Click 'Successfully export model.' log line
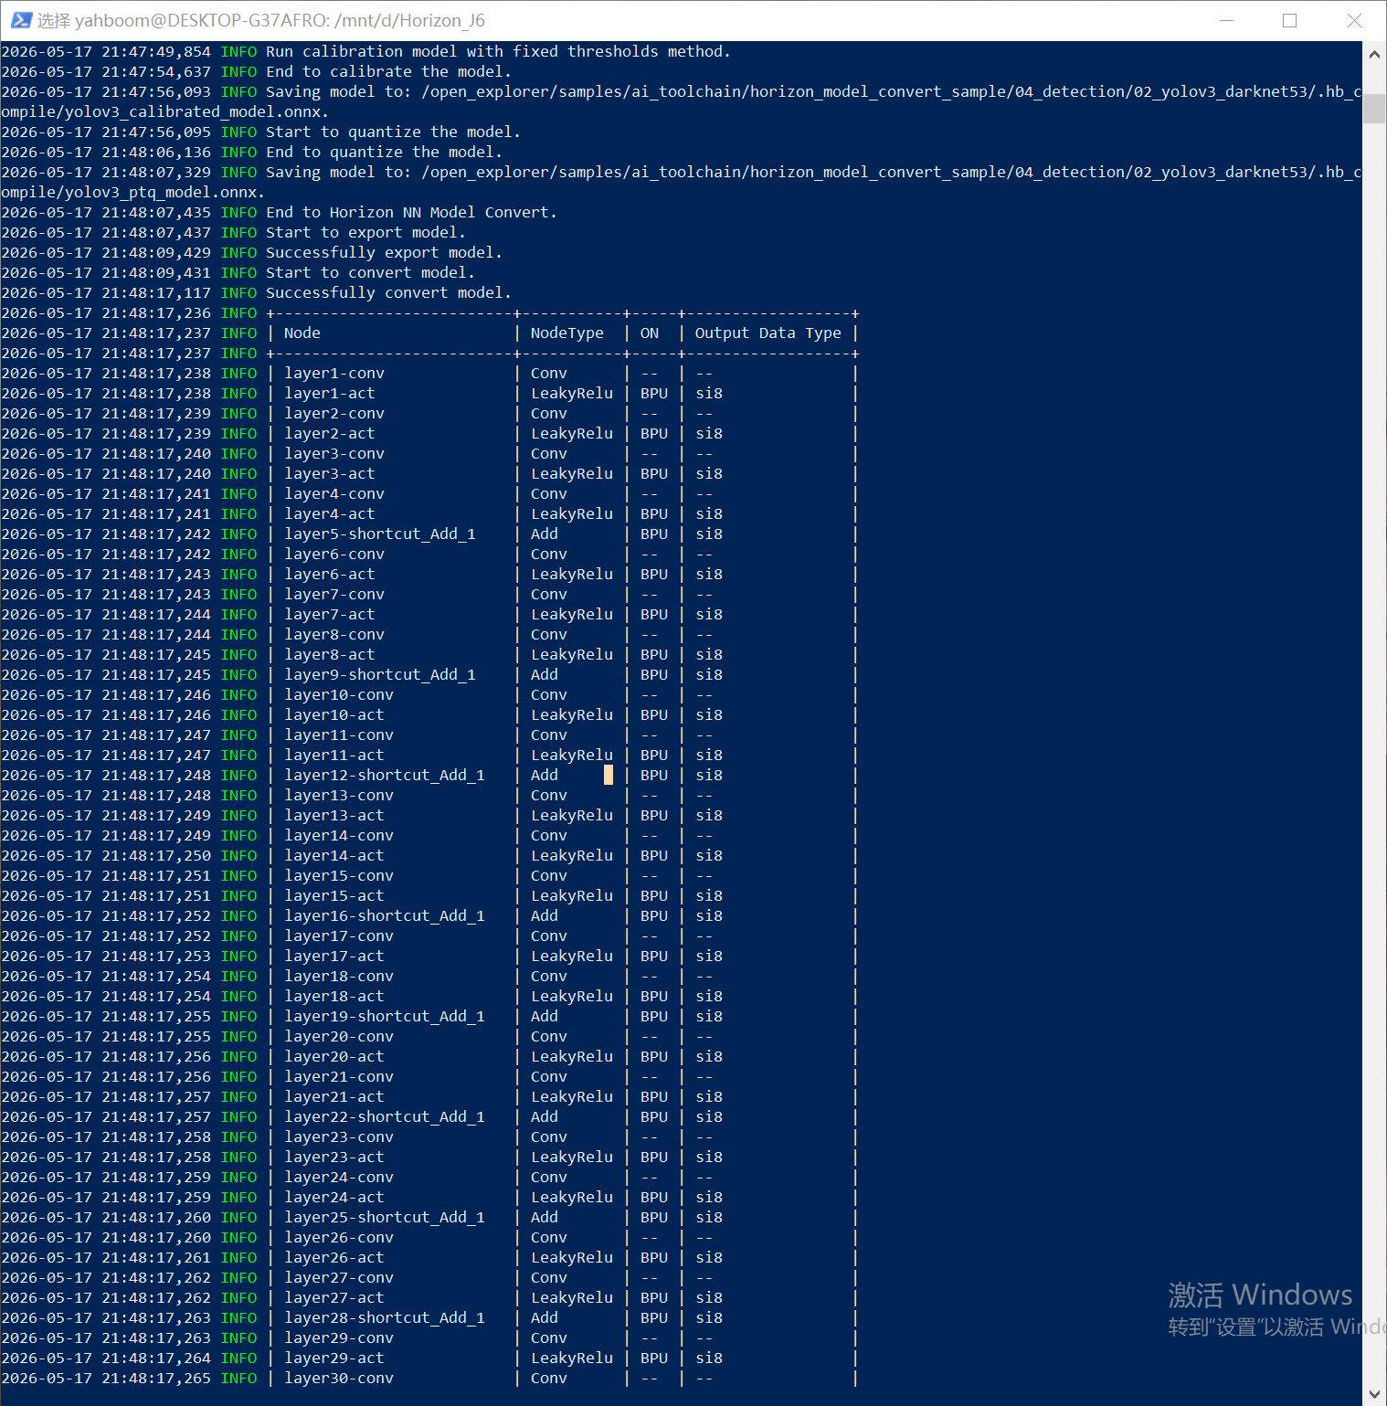The height and width of the screenshot is (1406, 1387). 385,252
